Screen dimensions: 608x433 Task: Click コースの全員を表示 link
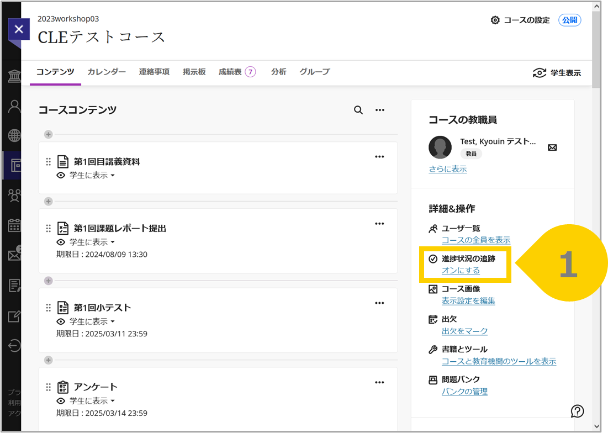click(476, 240)
